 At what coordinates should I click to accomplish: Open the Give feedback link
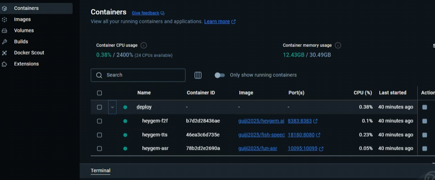(x=145, y=13)
